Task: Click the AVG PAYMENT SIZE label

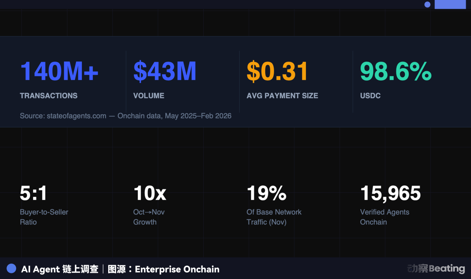Action: click(282, 96)
